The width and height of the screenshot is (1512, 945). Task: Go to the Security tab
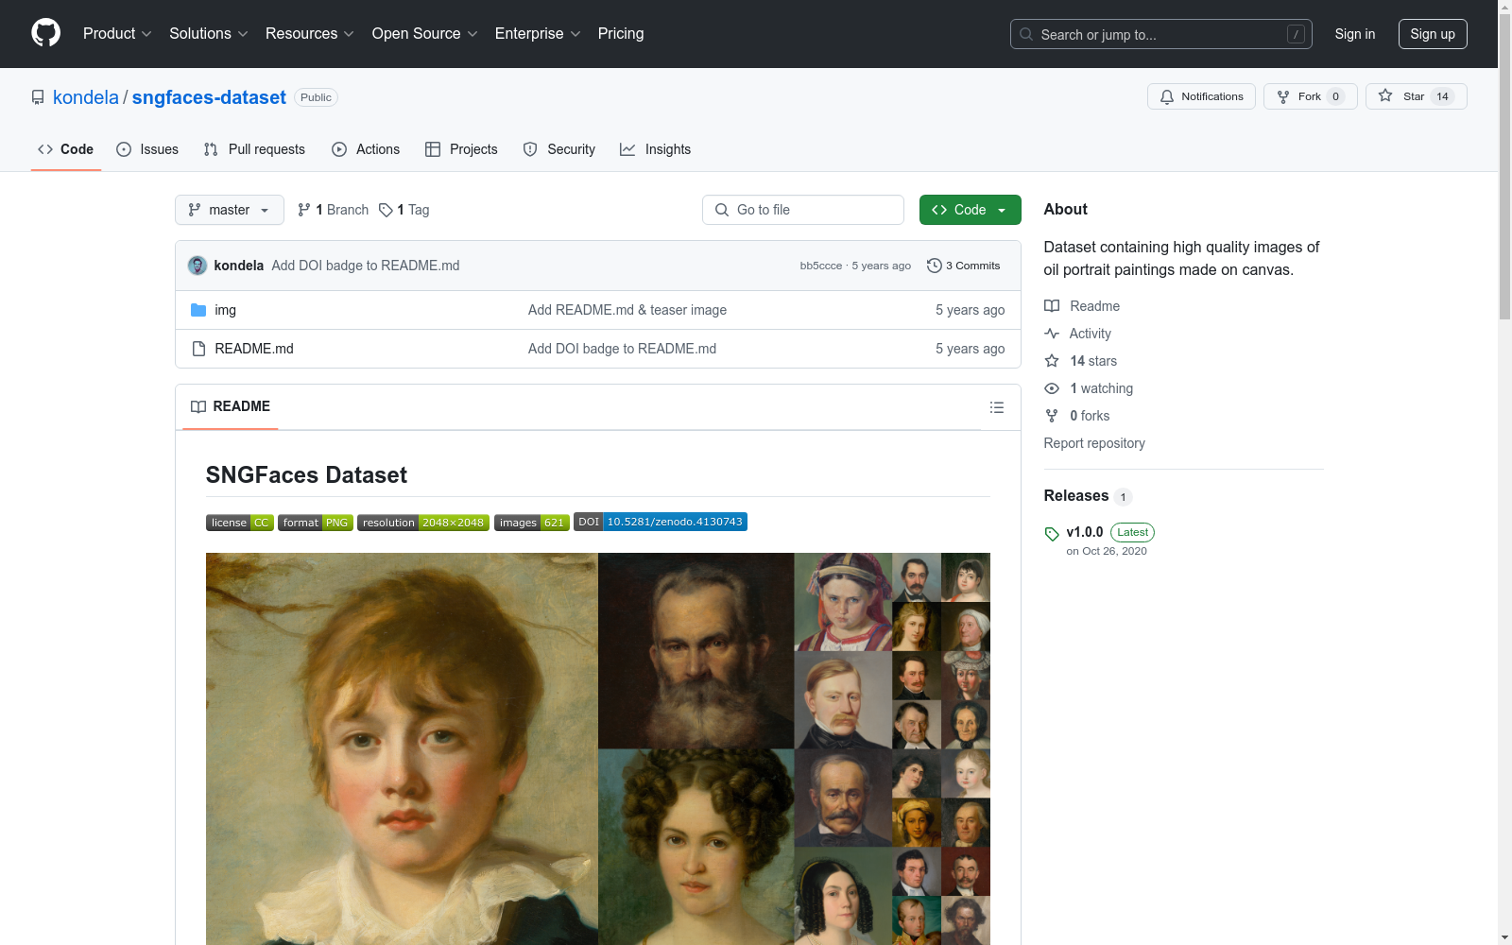[559, 149]
